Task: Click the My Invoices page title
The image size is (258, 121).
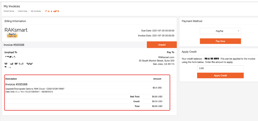Action: pos(12,6)
